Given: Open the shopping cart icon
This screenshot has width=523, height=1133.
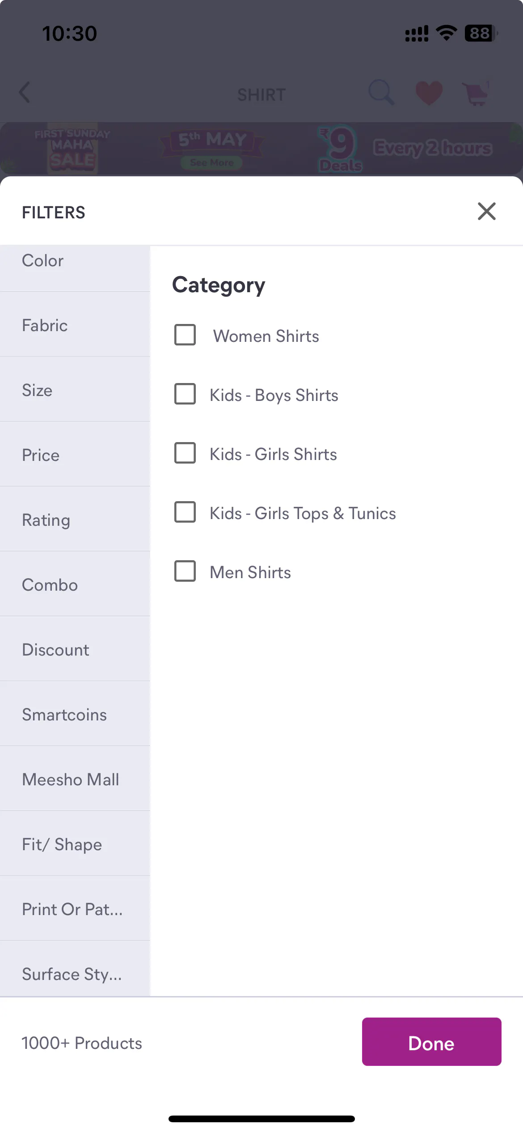Looking at the screenshot, I should point(477,94).
